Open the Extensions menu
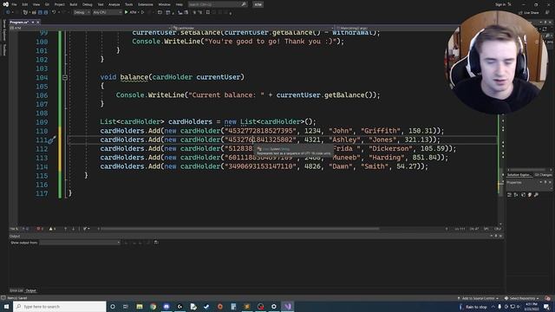This screenshot has height=312, width=555. (x=146, y=4)
